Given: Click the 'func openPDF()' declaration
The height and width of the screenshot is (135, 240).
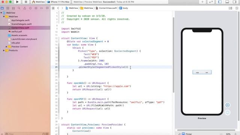Looking at the screenshot, I should (88, 99).
